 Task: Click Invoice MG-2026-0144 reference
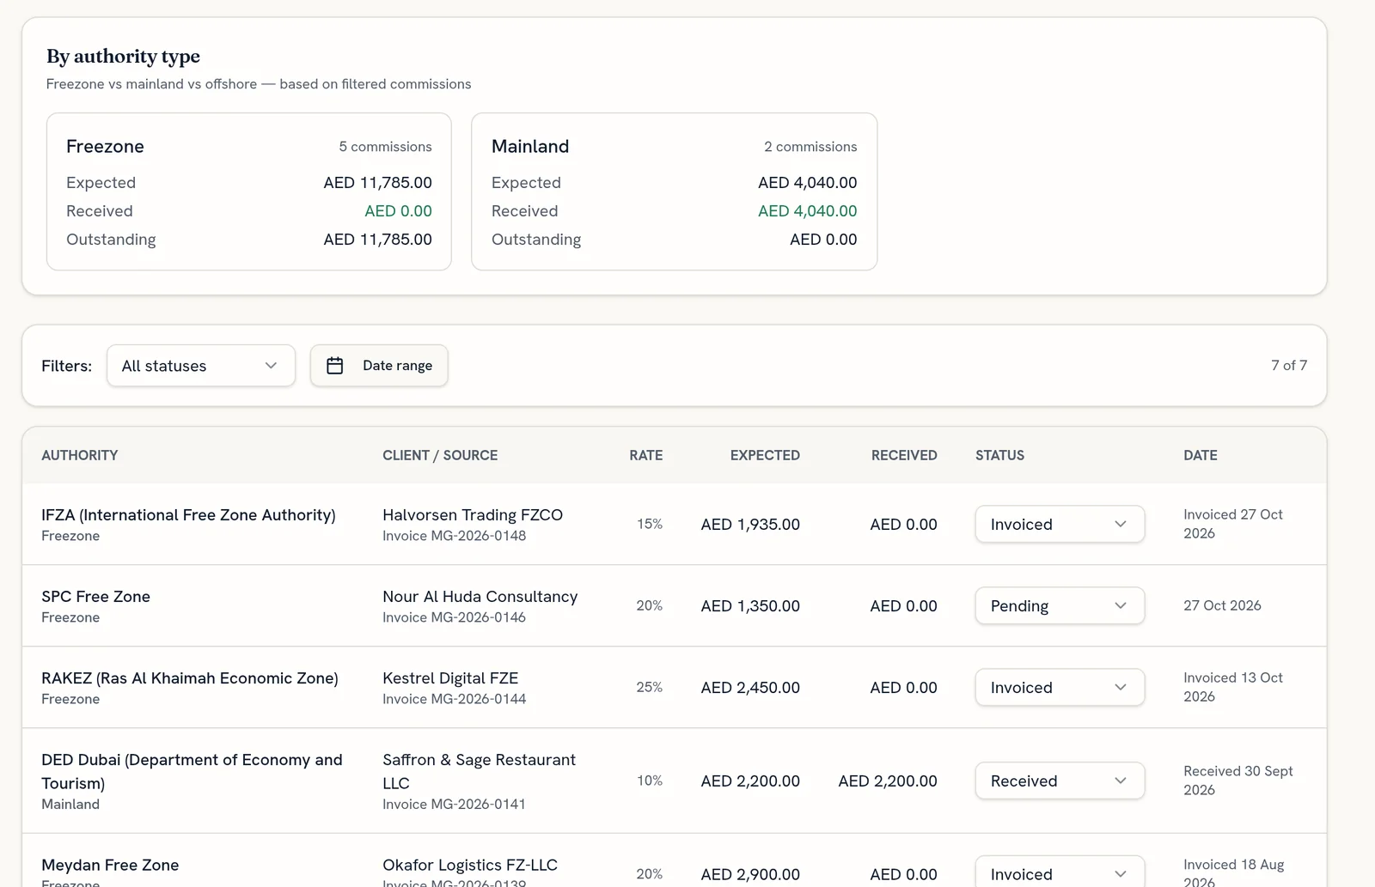click(454, 699)
